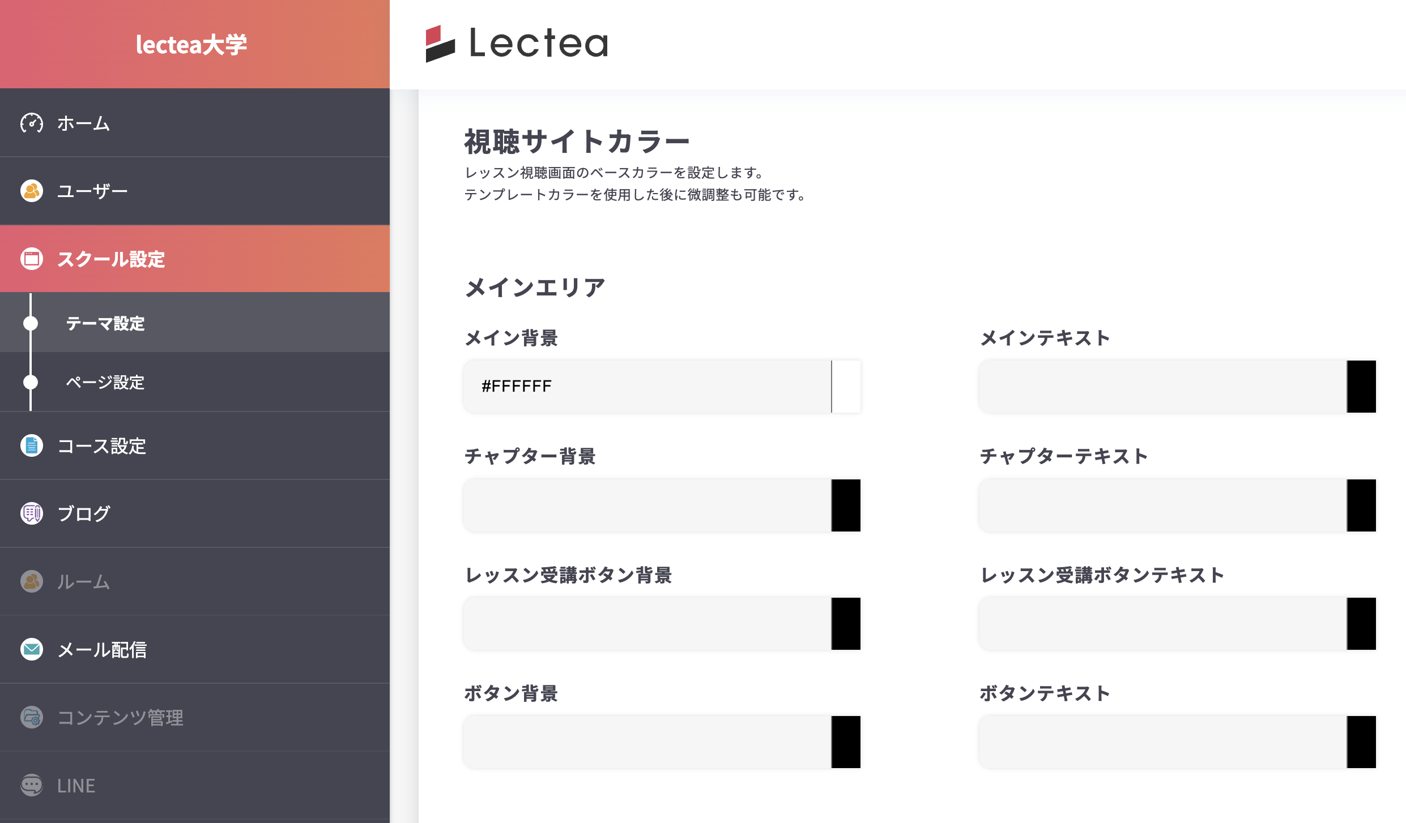Select the LINE chat icon
The width and height of the screenshot is (1406, 823).
(32, 786)
